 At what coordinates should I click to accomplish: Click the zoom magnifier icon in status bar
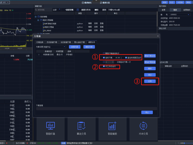(179, 143)
